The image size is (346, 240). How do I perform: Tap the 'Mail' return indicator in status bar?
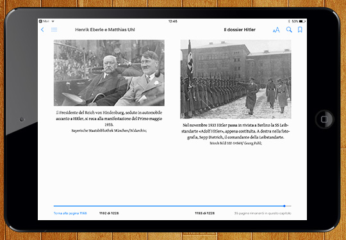(x=44, y=21)
